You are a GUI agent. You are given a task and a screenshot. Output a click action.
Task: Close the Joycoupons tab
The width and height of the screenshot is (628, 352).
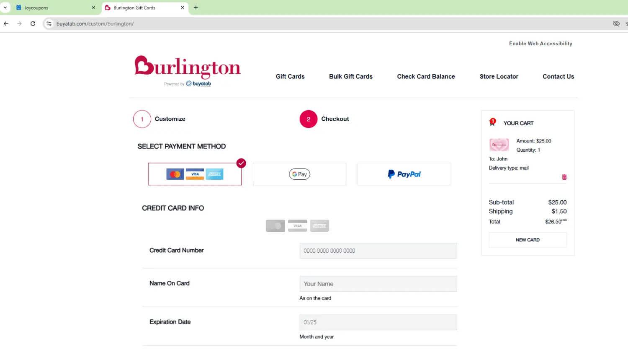point(93,8)
